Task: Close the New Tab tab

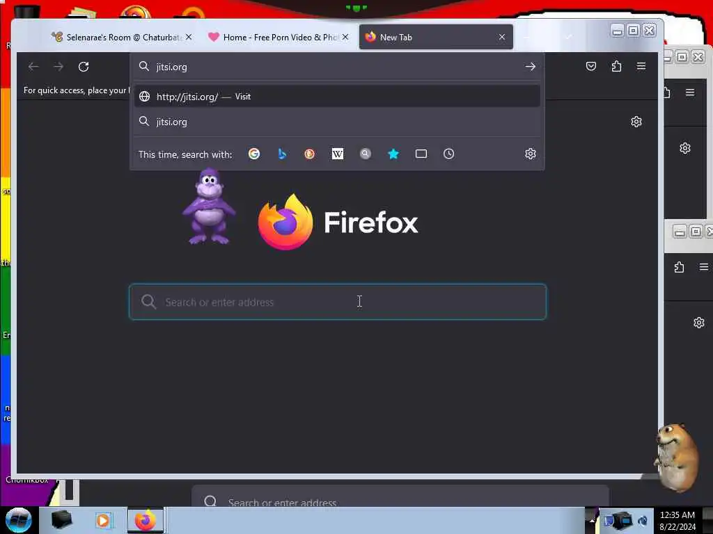Action: (x=501, y=38)
